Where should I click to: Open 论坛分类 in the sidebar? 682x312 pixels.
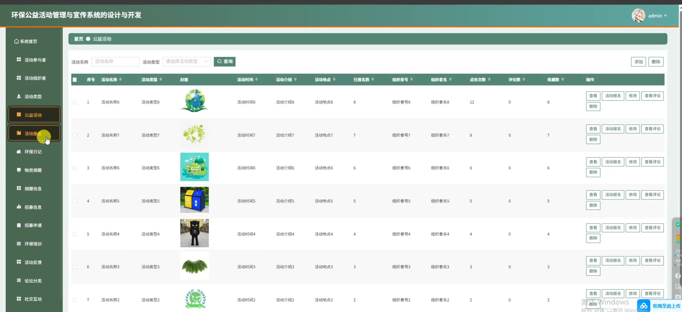33,281
